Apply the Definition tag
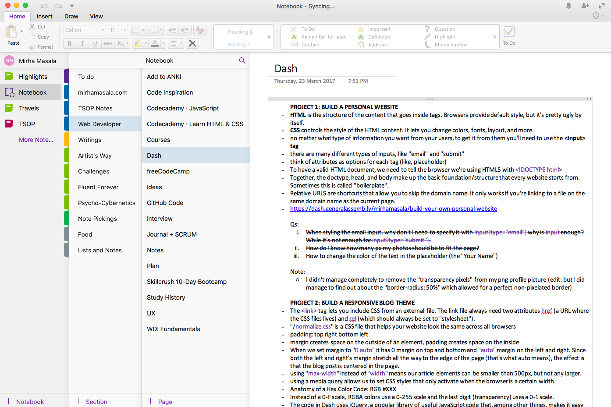This screenshot has height=407, width=611. [374, 37]
